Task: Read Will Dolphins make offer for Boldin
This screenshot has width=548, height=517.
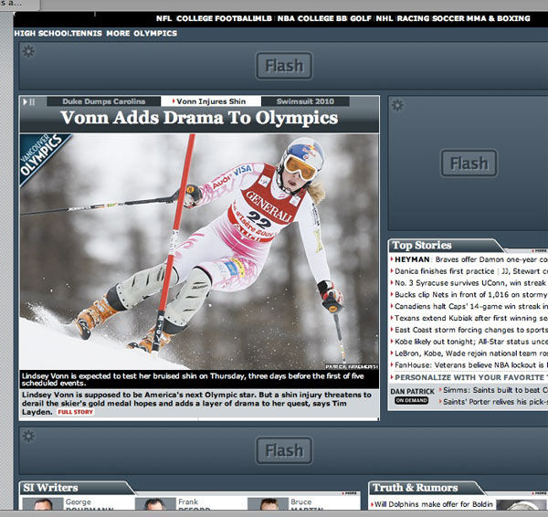Action: pyautogui.click(x=432, y=504)
